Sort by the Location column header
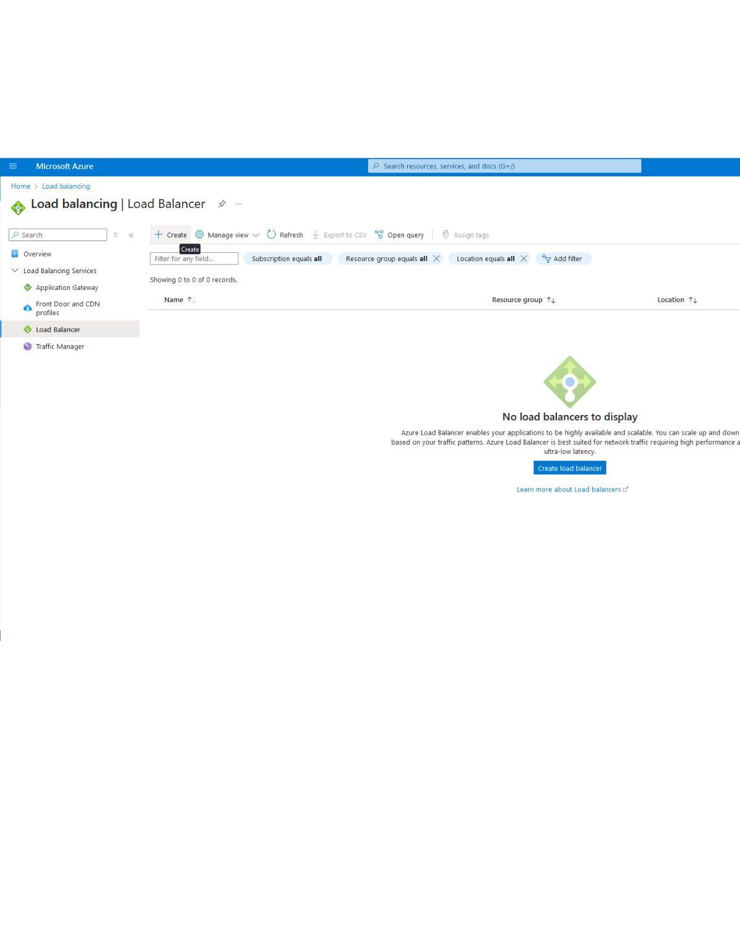 [x=677, y=300]
